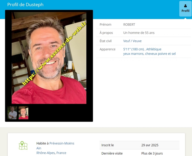Open the Ain department link
The width and height of the screenshot is (192, 156).
(39, 148)
